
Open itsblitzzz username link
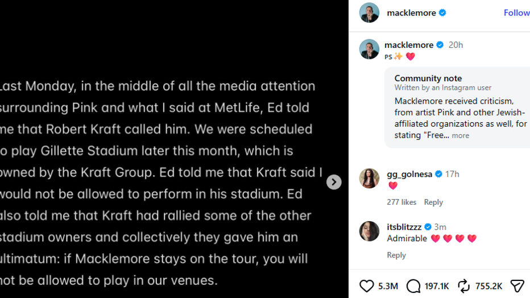click(404, 227)
